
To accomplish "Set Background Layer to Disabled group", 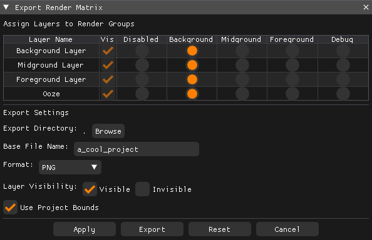I will (142, 51).
